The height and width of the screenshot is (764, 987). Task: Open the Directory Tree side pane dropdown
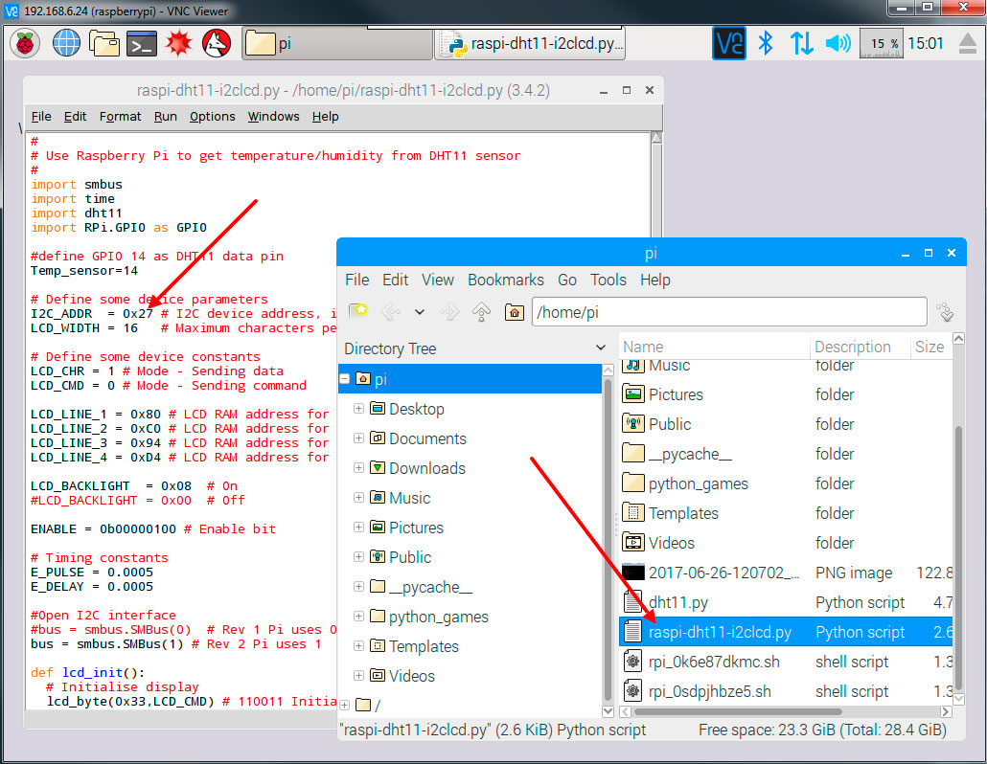(601, 348)
